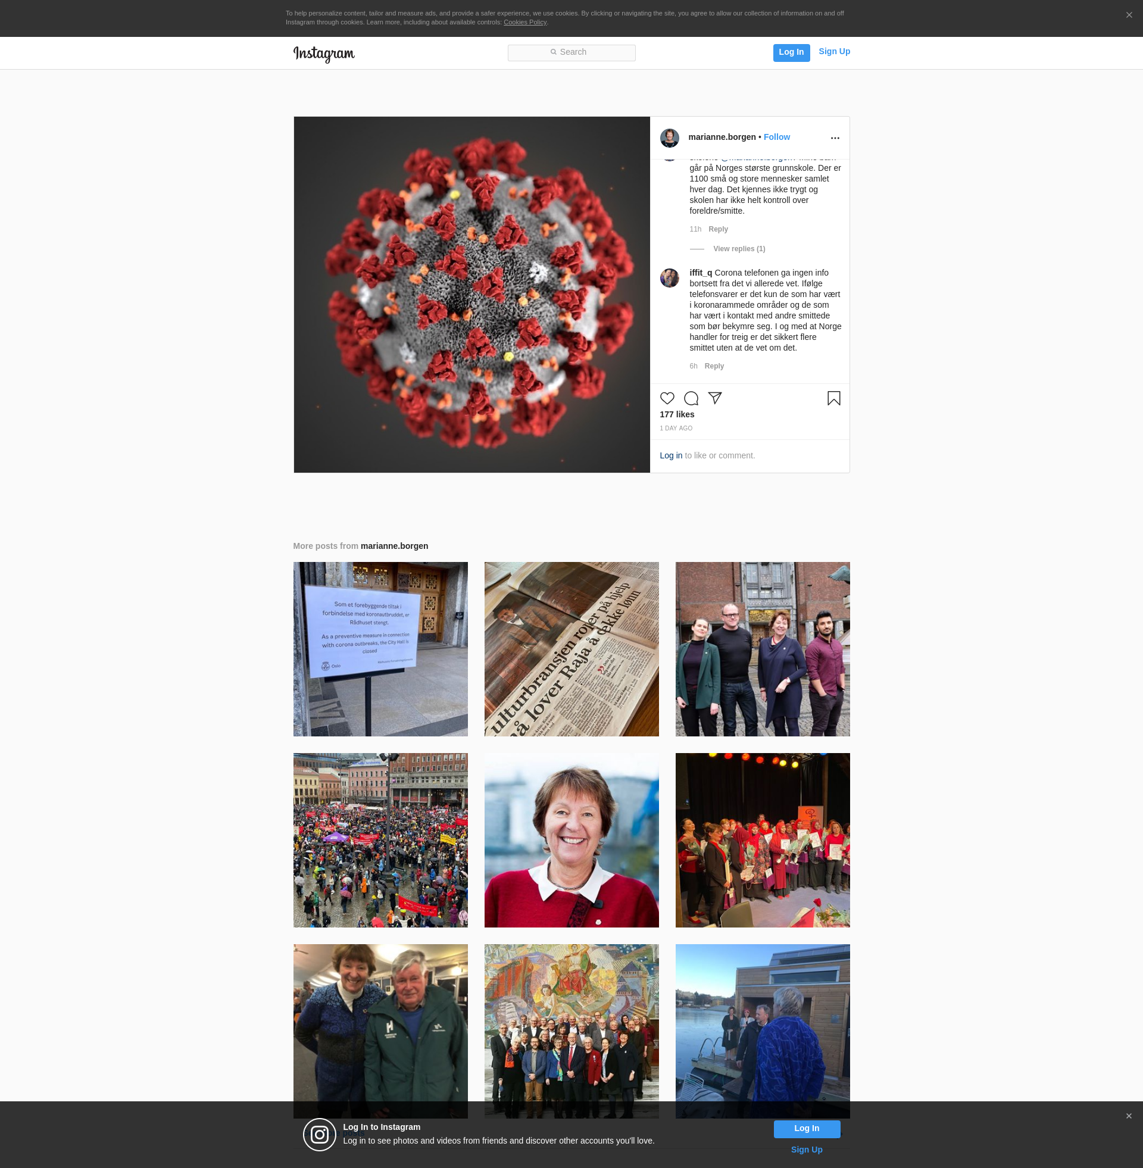Follow marianne.borgen
The image size is (1143, 1168).
(x=776, y=137)
